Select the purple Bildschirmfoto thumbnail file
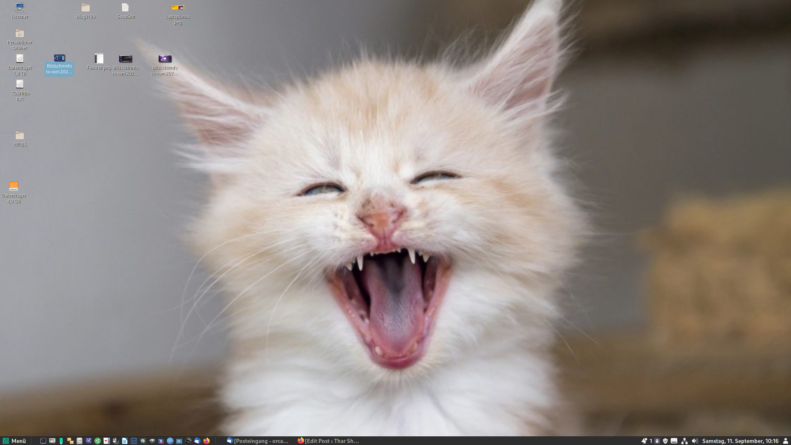This screenshot has width=791, height=445. click(165, 65)
